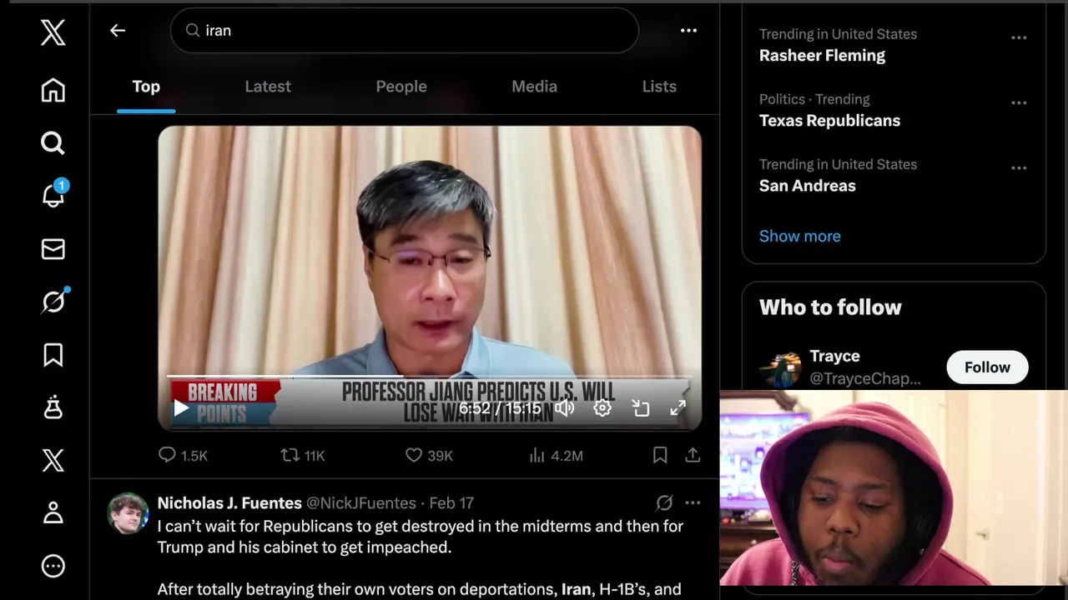Go to Home via house icon
Image resolution: width=1068 pixels, height=600 pixels.
pyautogui.click(x=53, y=90)
